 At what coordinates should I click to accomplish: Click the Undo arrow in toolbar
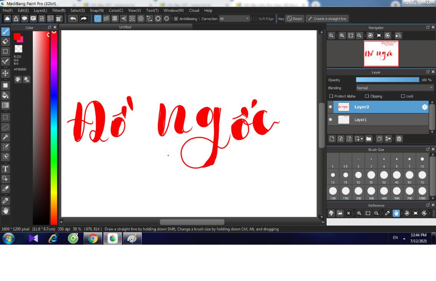[73, 19]
